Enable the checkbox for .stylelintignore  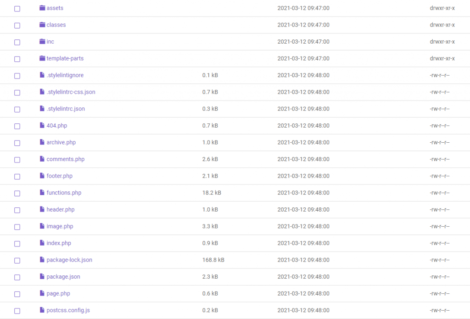point(17,76)
